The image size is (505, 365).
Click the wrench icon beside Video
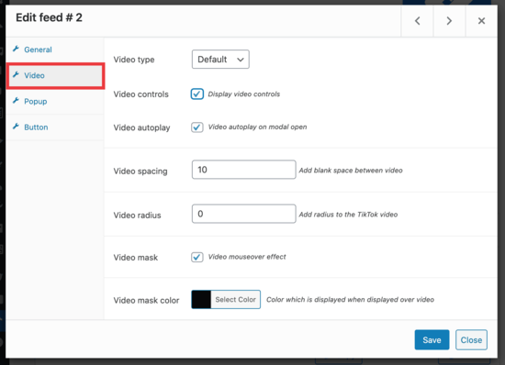point(16,74)
